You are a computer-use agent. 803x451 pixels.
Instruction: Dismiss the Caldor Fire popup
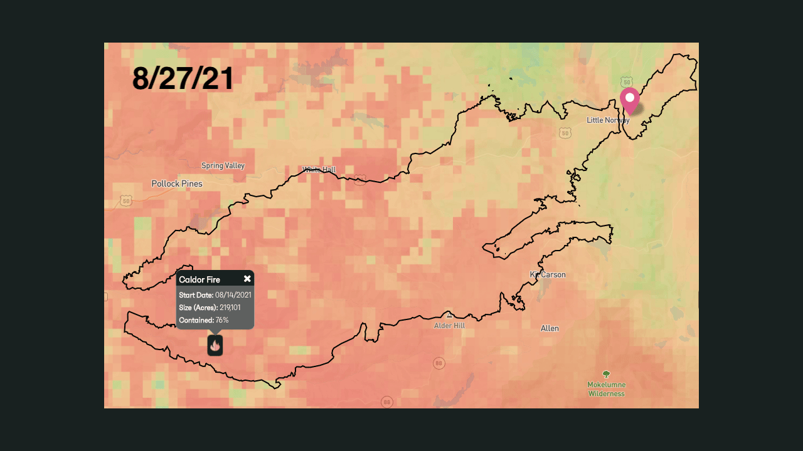[x=247, y=279]
